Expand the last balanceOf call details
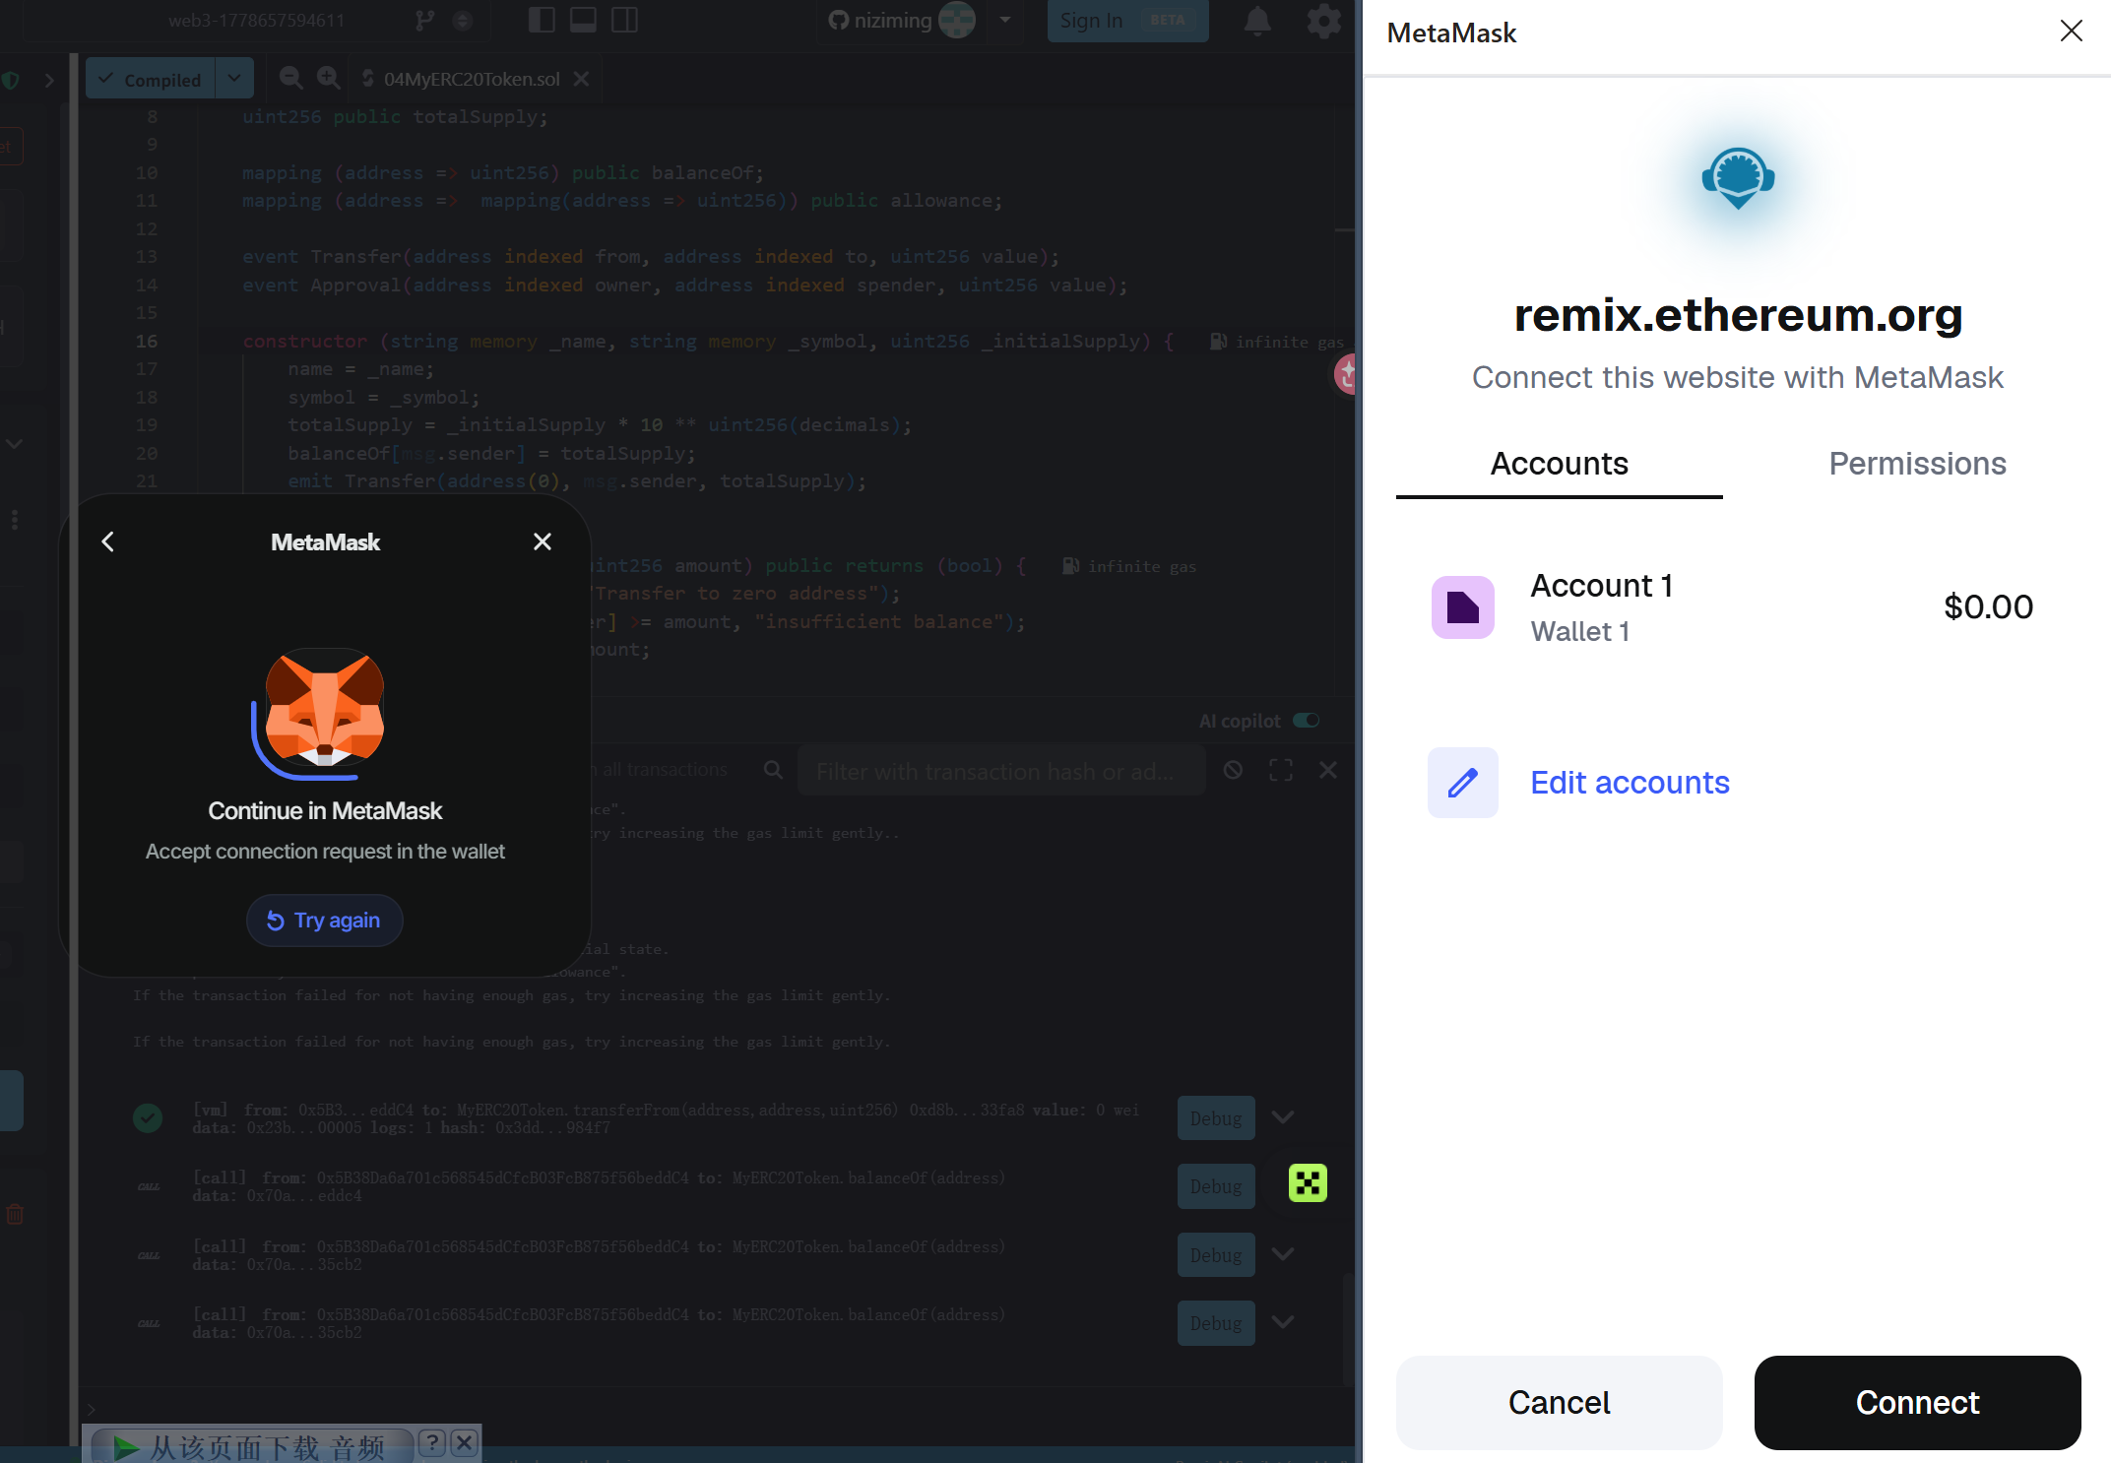Viewport: 2111px width, 1463px height. 1282,1322
